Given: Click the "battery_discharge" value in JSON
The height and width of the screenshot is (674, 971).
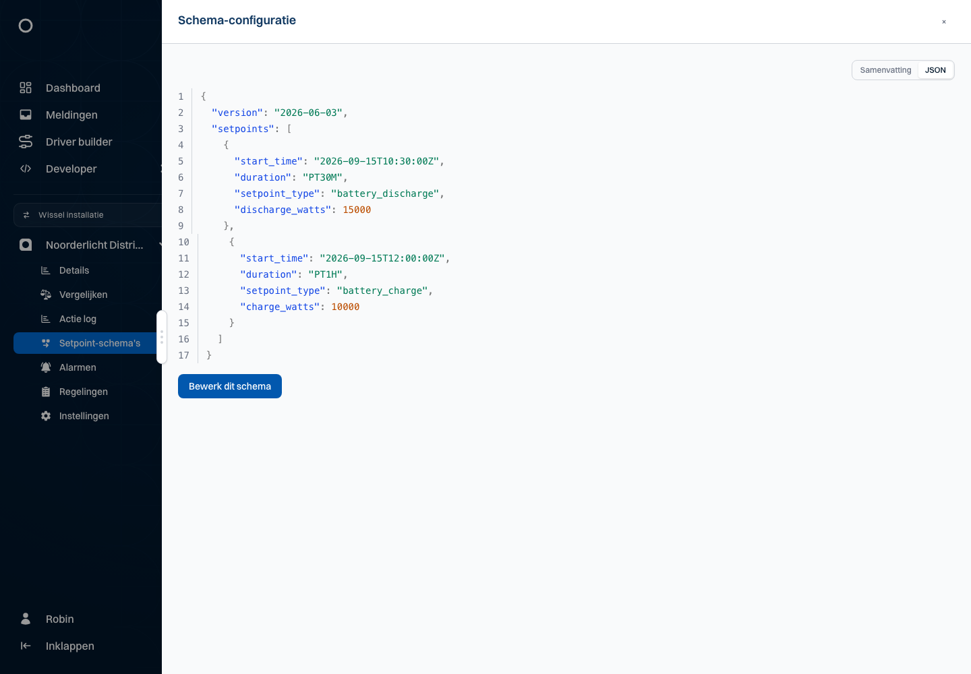Looking at the screenshot, I should [x=386, y=193].
